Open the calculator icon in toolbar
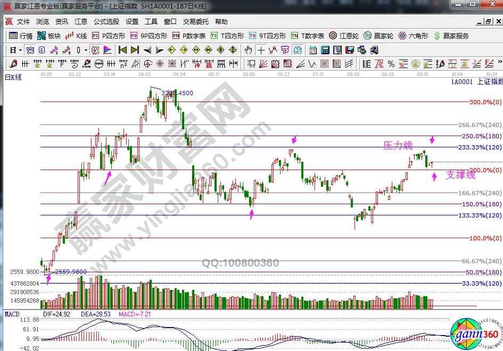 [325, 50]
